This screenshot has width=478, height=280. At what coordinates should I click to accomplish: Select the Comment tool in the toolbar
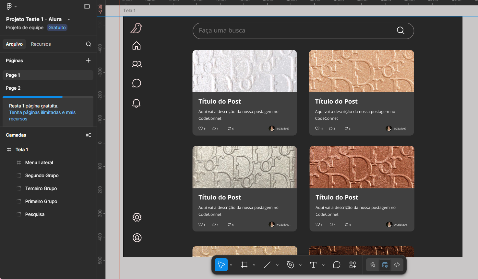(337, 265)
